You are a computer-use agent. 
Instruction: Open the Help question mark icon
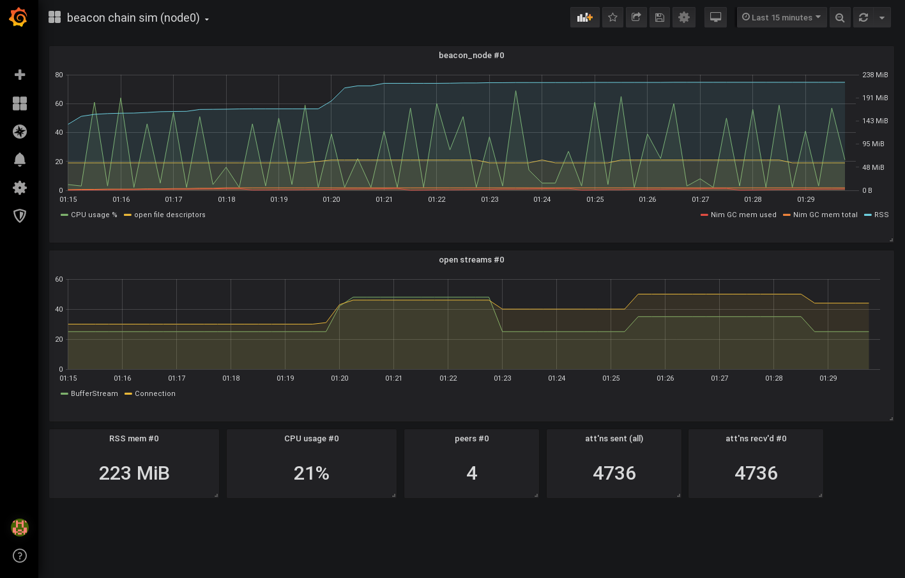[20, 556]
